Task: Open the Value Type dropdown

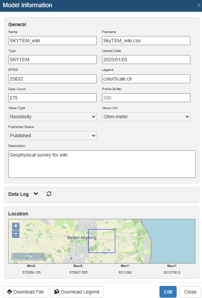Action: [x=52, y=117]
